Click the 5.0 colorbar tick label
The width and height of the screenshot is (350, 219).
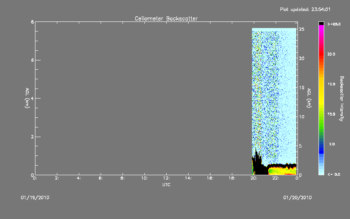(x=332, y=144)
